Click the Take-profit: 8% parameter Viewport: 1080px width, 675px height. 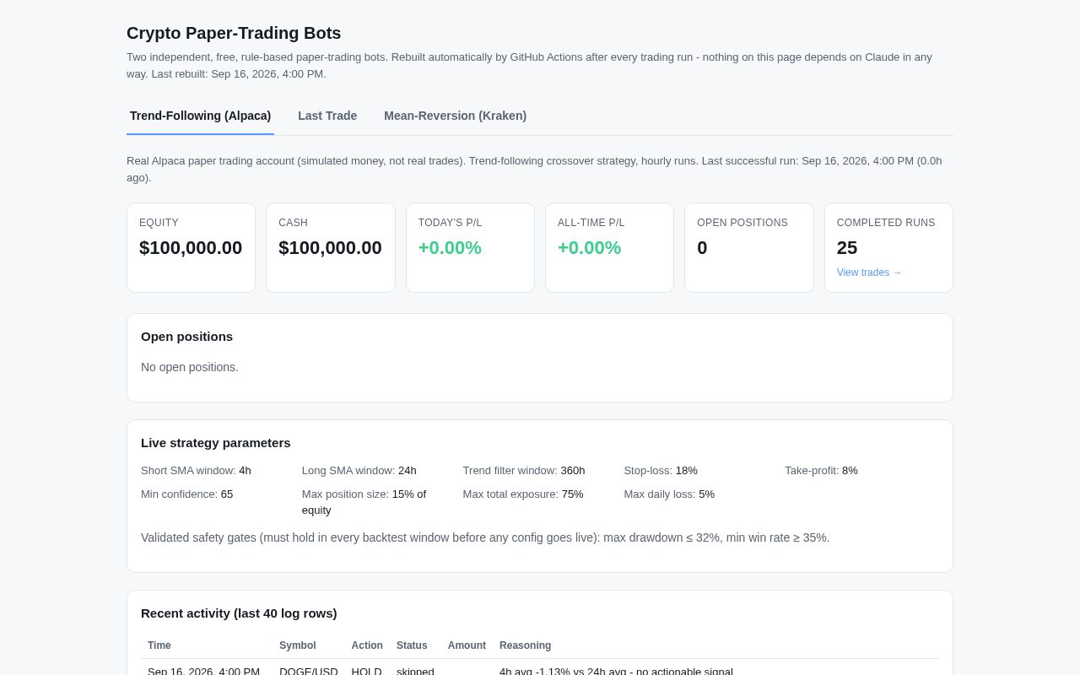[821, 470]
